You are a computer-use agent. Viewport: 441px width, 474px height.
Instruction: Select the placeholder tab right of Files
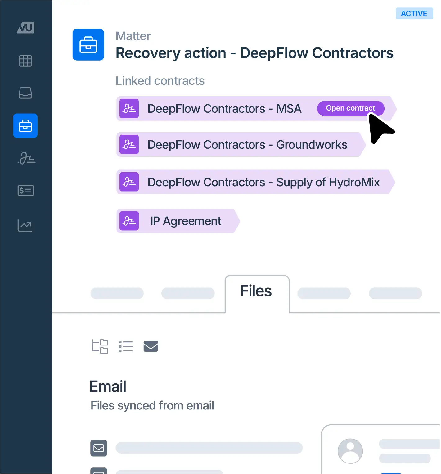pyautogui.click(x=324, y=293)
